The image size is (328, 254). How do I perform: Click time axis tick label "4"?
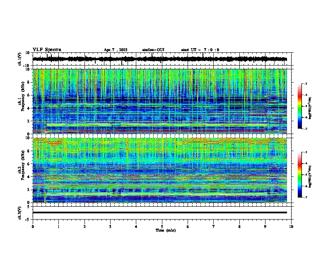click(136, 227)
